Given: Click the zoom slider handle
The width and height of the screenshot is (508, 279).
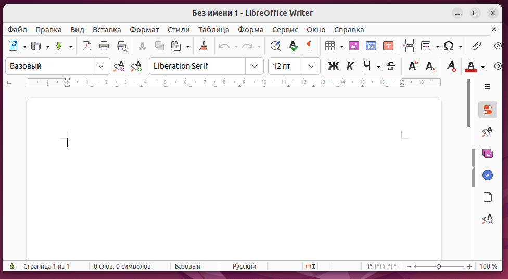Looking at the screenshot, I should [439, 267].
